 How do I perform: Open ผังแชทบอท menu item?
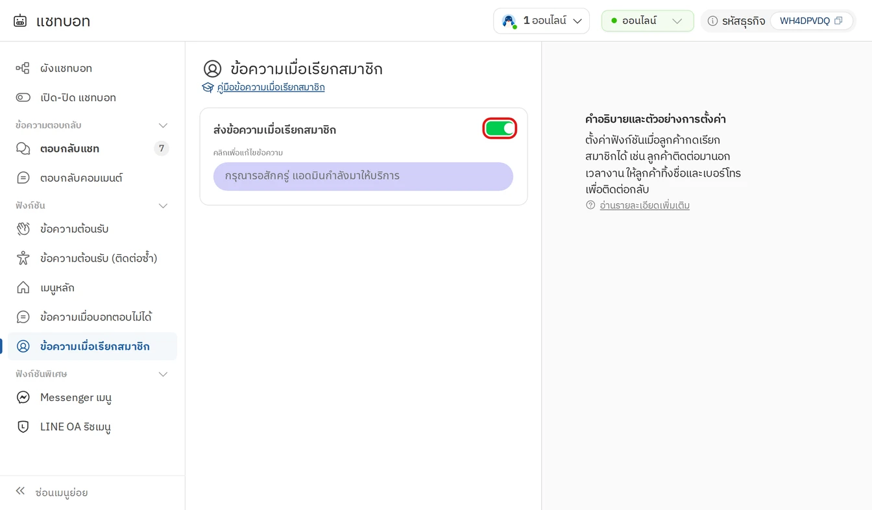coord(92,68)
